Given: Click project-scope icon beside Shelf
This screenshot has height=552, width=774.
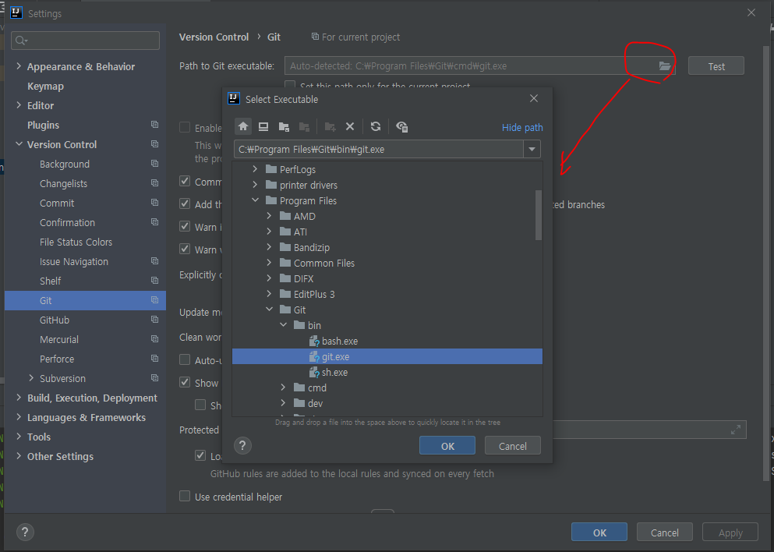Looking at the screenshot, I should pyautogui.click(x=154, y=281).
